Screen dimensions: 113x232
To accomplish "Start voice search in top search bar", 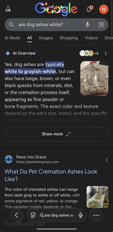I will [x=87, y=25].
